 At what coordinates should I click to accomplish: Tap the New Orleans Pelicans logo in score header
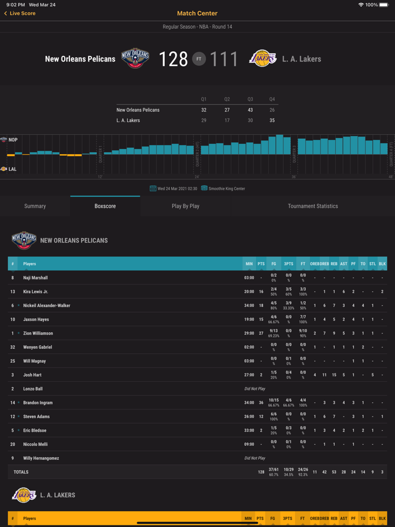[135, 59]
